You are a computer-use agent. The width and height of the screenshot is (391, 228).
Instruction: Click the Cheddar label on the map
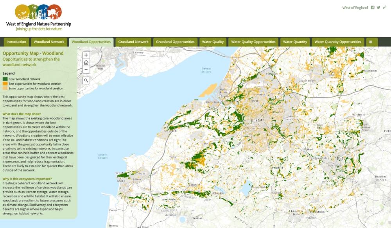[197, 218]
